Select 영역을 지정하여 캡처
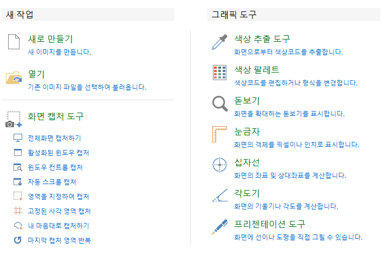Screen dimensions: 383x255 (59, 197)
